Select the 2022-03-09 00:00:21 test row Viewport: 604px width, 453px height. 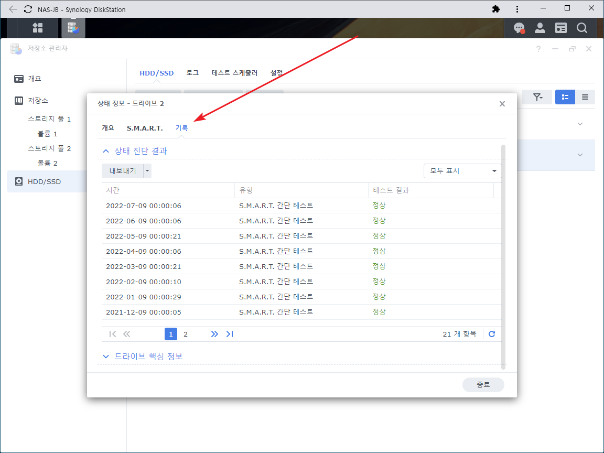click(x=301, y=266)
